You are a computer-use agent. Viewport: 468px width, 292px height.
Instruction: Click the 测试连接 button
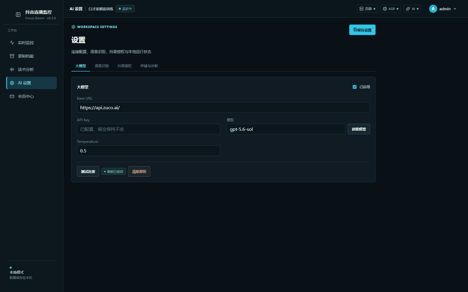[x=88, y=172]
